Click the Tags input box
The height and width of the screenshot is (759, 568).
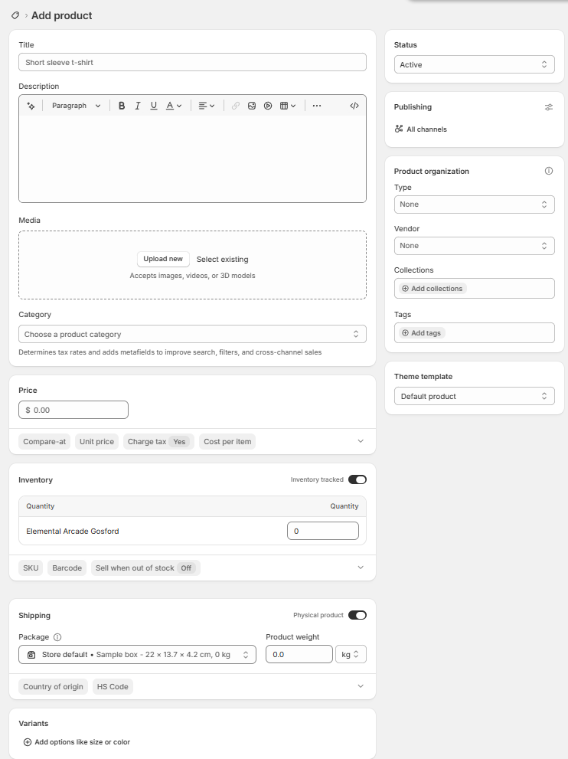coord(474,333)
